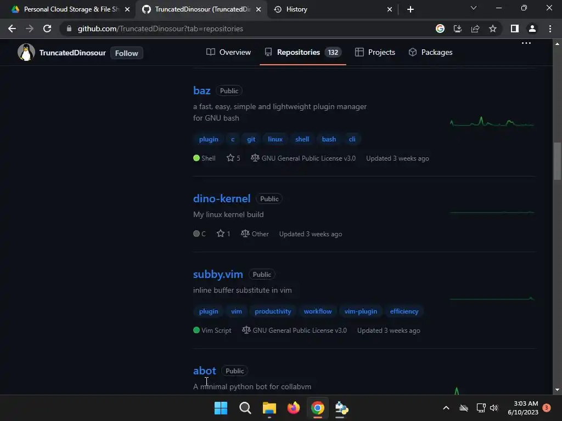This screenshot has height=421, width=562.
Task: Open the Packages tab
Action: (430, 52)
